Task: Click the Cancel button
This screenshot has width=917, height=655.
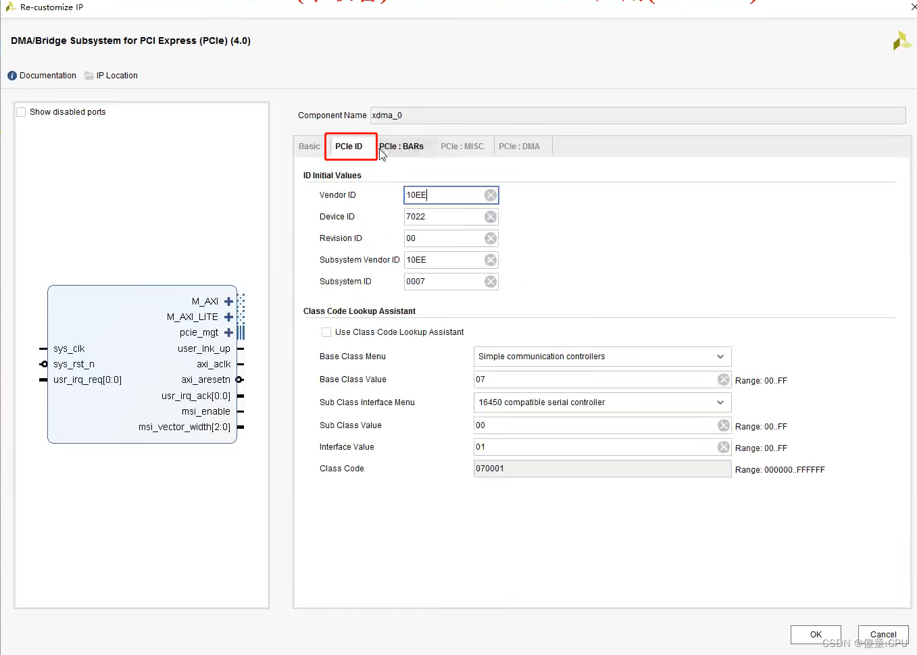Action: click(883, 635)
